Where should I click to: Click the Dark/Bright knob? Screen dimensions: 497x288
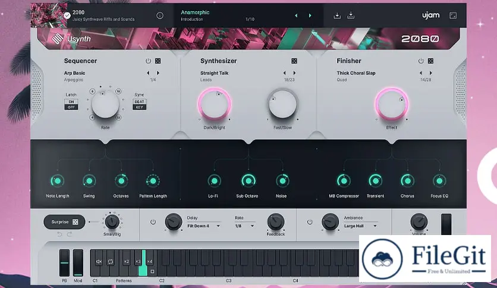coord(215,104)
